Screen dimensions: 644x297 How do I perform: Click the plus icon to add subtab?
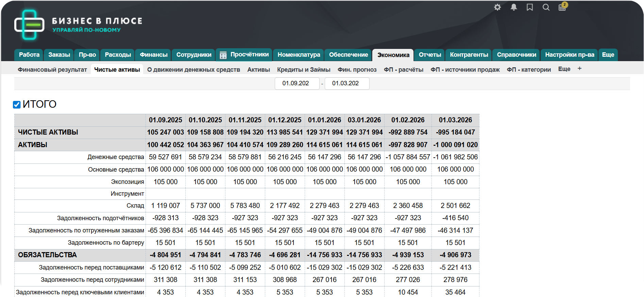pos(579,69)
